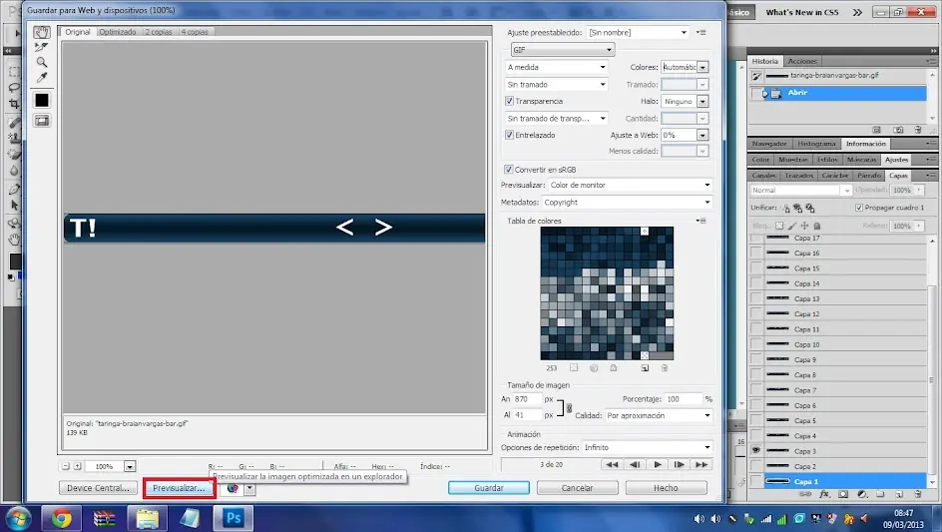Open the 4 copias tab
942x532 pixels.
(x=195, y=32)
